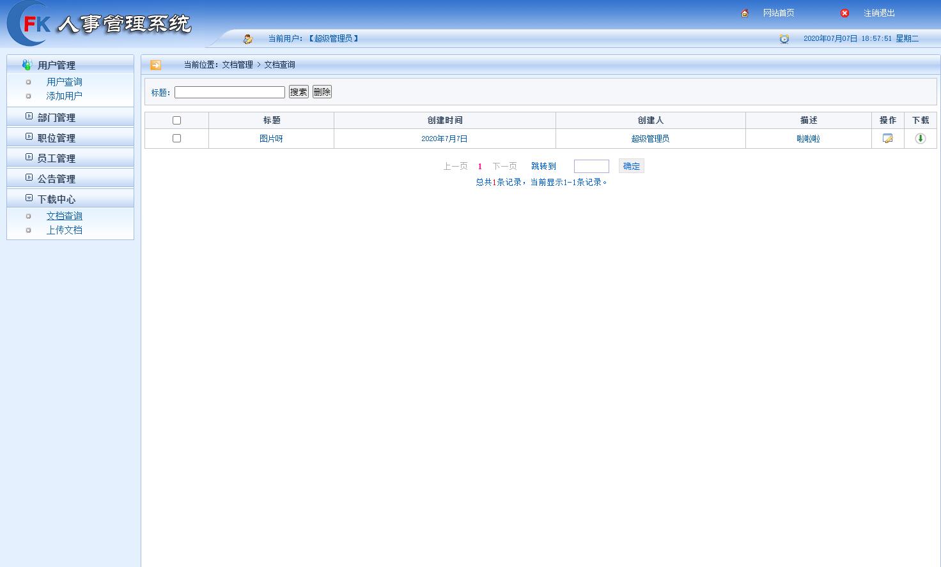This screenshot has width=941, height=567.
Task: Click the orange arrow icon beside 当前位置
Action: point(155,65)
